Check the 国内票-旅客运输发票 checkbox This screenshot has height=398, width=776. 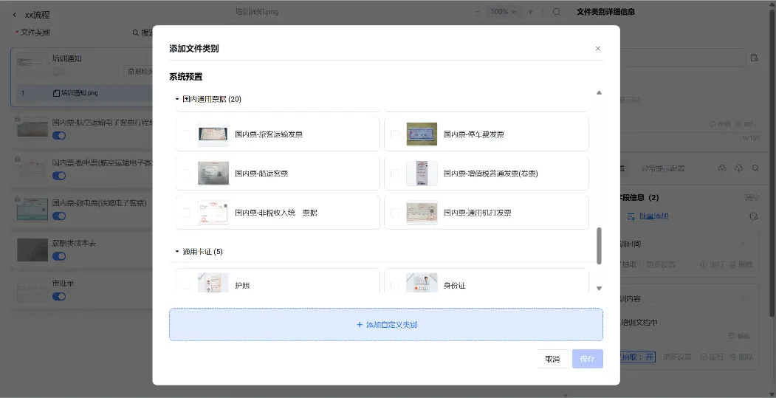click(187, 134)
